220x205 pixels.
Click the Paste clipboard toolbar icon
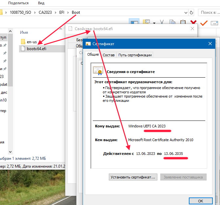pyautogui.click(x=183, y=22)
